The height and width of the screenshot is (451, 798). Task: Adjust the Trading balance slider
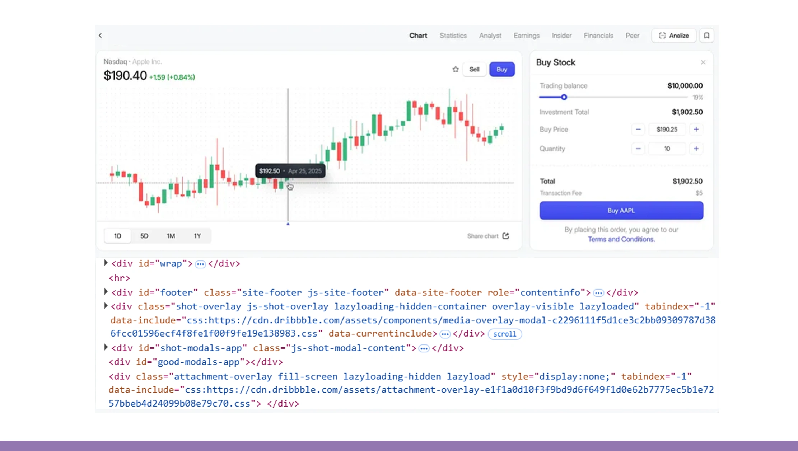click(x=564, y=97)
